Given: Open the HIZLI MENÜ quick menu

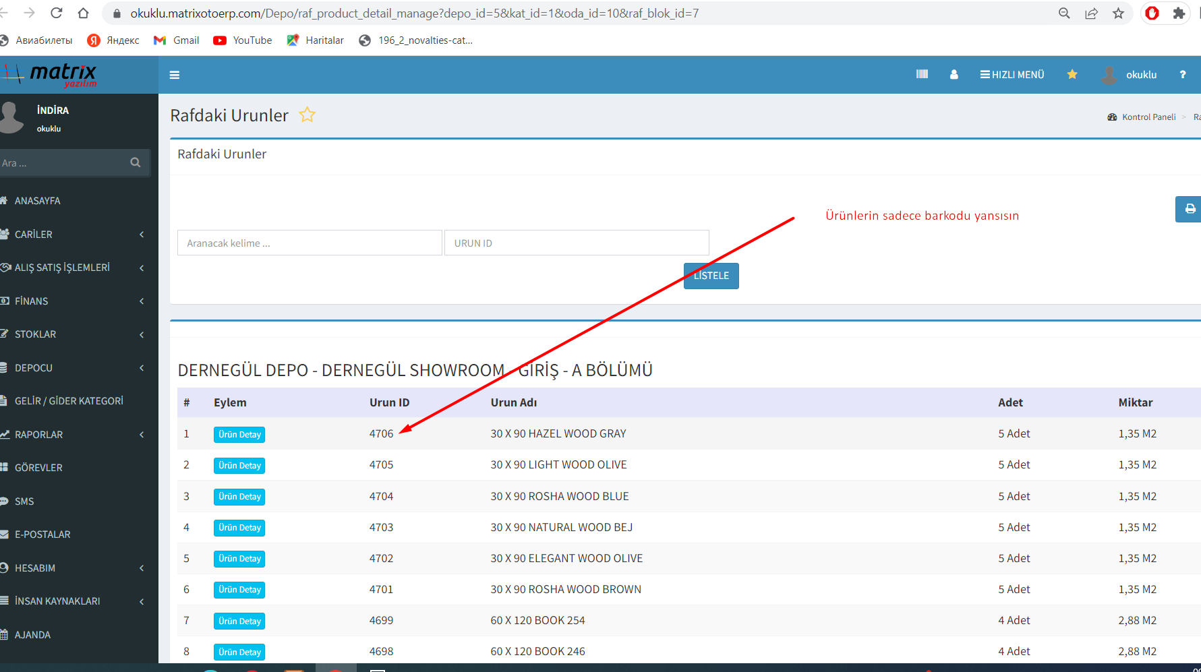Looking at the screenshot, I should pyautogui.click(x=1012, y=75).
